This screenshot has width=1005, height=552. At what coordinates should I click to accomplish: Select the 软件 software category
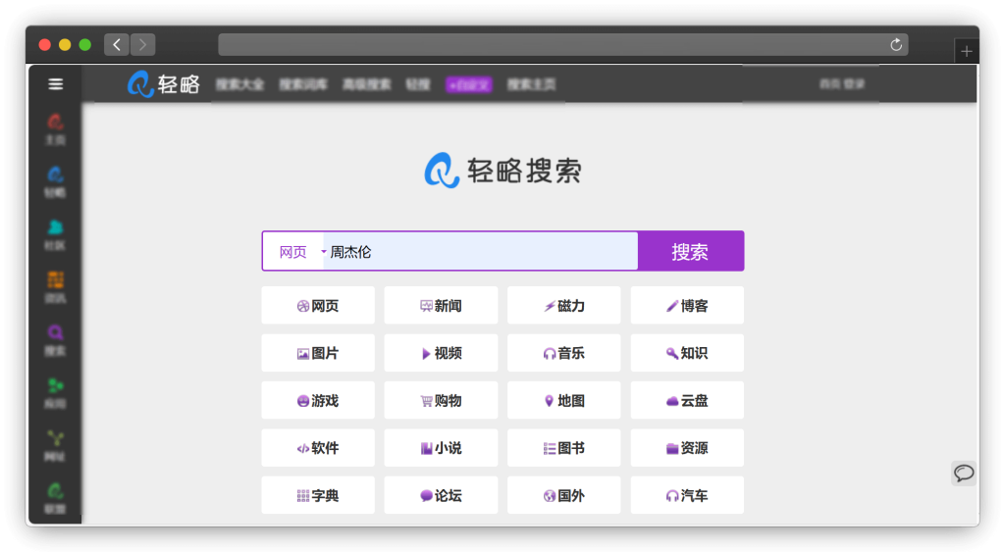pyautogui.click(x=318, y=448)
